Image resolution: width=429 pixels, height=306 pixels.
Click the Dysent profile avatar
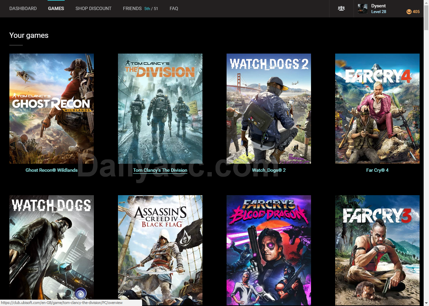point(363,9)
